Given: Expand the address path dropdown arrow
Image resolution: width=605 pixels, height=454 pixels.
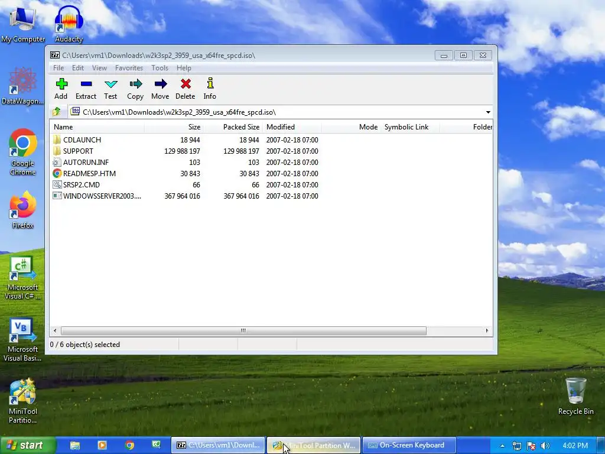Looking at the screenshot, I should tap(488, 112).
